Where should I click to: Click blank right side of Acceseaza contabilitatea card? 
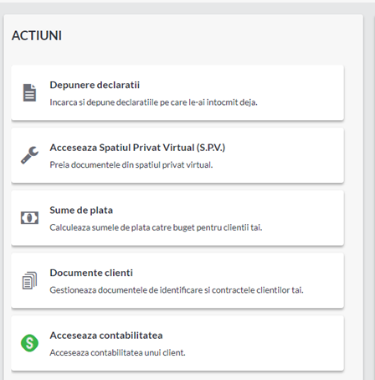pyautogui.click(x=279, y=343)
